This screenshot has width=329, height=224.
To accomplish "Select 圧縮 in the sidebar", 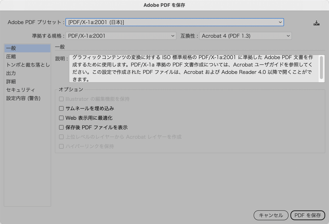I will (27, 57).
